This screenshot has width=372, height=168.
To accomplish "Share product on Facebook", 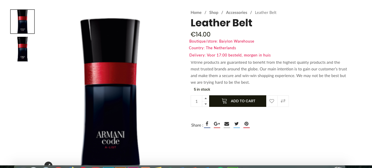I will click(x=207, y=124).
